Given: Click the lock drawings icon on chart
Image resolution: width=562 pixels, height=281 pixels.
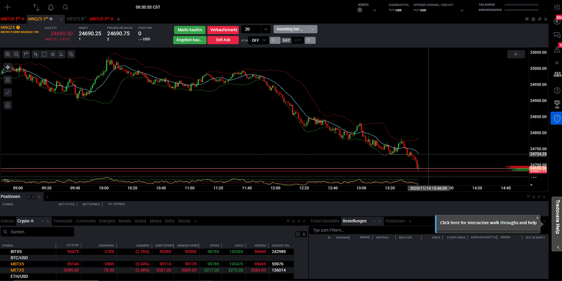Looking at the screenshot, I should [8, 105].
